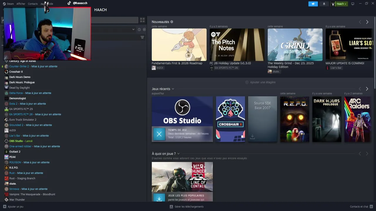The width and height of the screenshot is (376, 211).
Task: Open Liar's Bar major update card
Action: (x=349, y=45)
